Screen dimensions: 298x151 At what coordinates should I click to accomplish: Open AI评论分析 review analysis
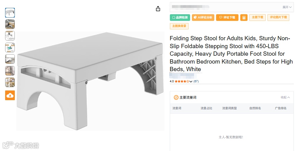tap(203, 18)
